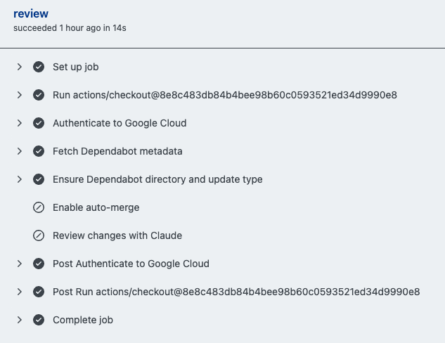The width and height of the screenshot is (445, 343).
Task: Click success checkmark icon beside Set up job
Action: coord(39,67)
